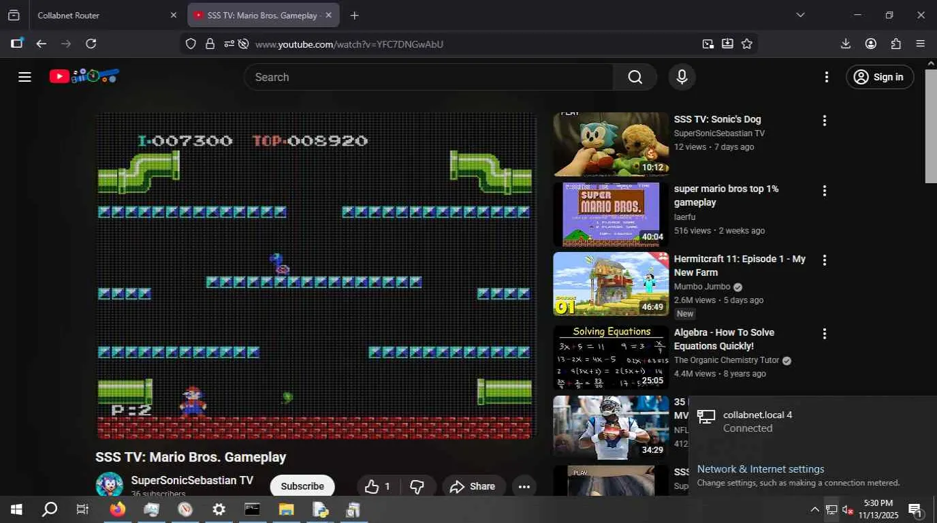Image resolution: width=937 pixels, height=523 pixels.
Task: Click the Firefox taskbar icon
Action: [x=118, y=509]
